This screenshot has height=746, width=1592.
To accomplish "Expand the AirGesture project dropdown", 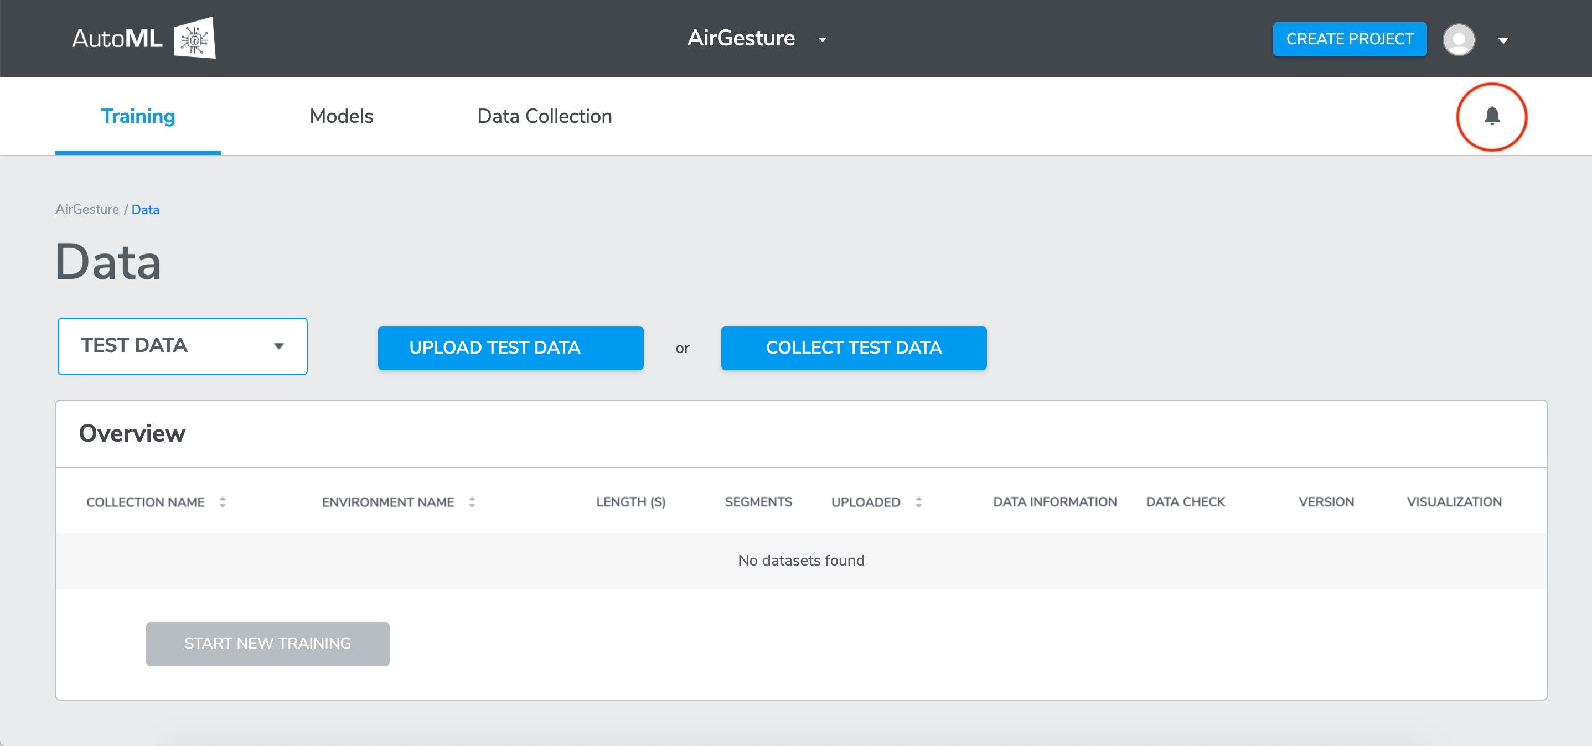I will coord(822,39).
